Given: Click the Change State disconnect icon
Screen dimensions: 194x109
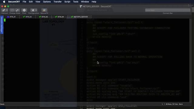Looking at the screenshot, I should point(12,10).
